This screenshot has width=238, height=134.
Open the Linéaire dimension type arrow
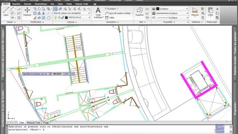click(x=118, y=9)
